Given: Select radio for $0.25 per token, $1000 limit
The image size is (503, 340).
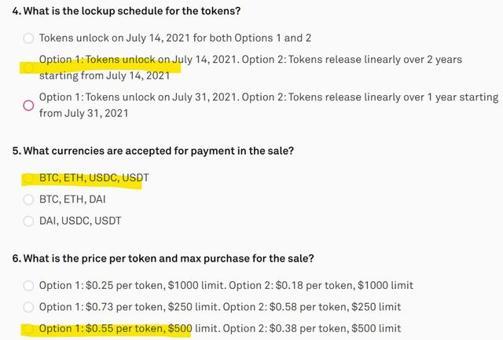Looking at the screenshot, I should pyautogui.click(x=28, y=285).
